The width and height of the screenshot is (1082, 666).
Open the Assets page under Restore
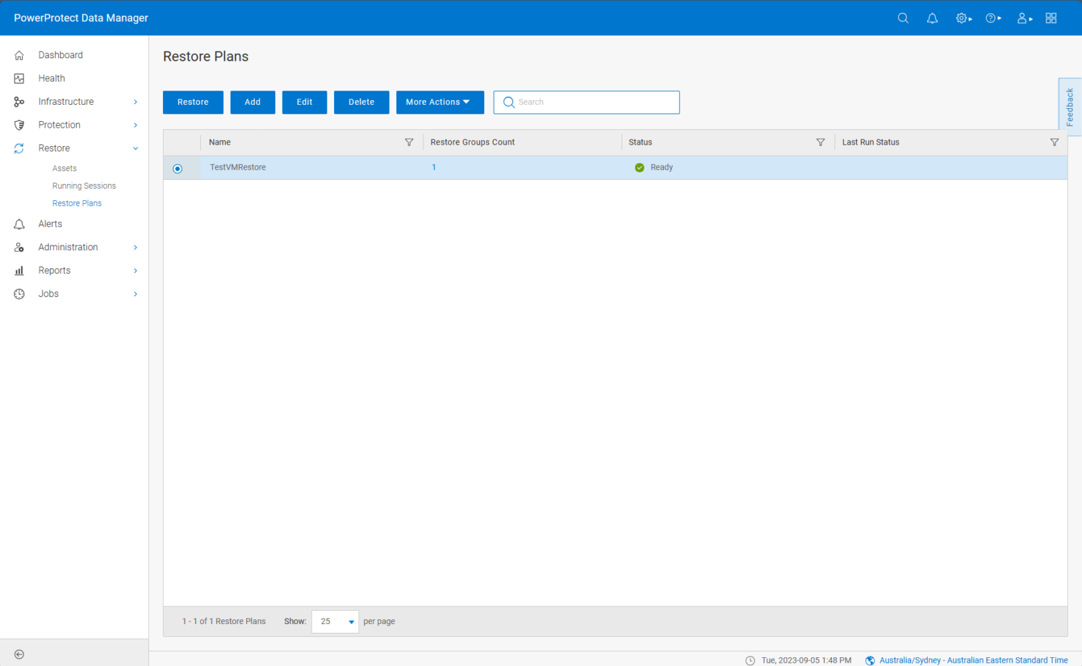pos(64,168)
